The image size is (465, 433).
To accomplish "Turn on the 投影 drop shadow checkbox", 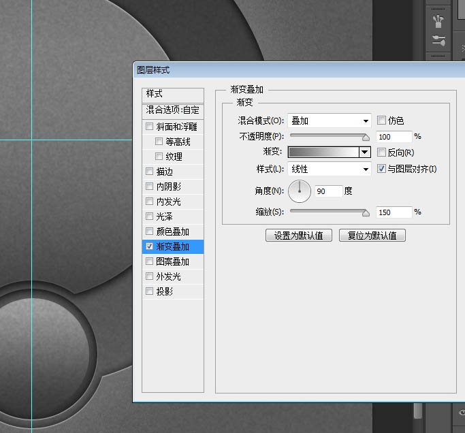I will pos(150,291).
